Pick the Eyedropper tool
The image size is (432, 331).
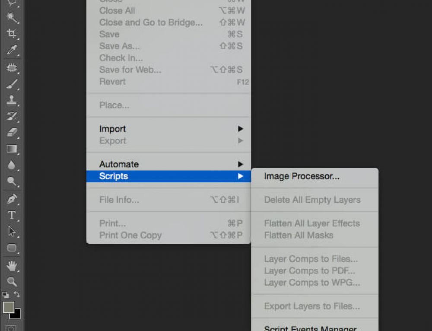point(11,50)
